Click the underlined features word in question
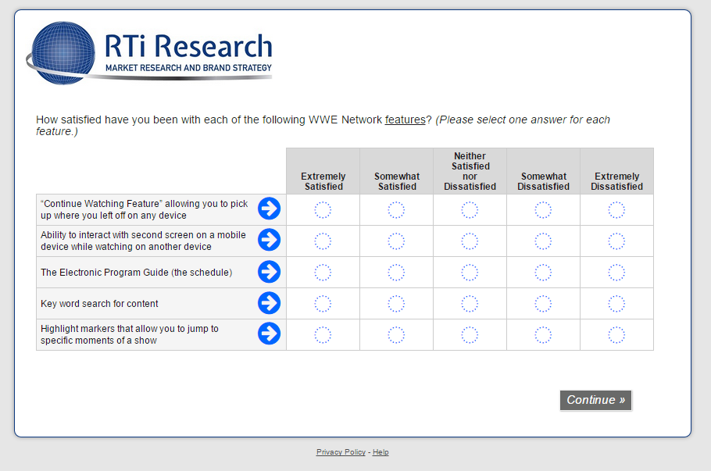This screenshot has height=471, width=711. [x=405, y=120]
